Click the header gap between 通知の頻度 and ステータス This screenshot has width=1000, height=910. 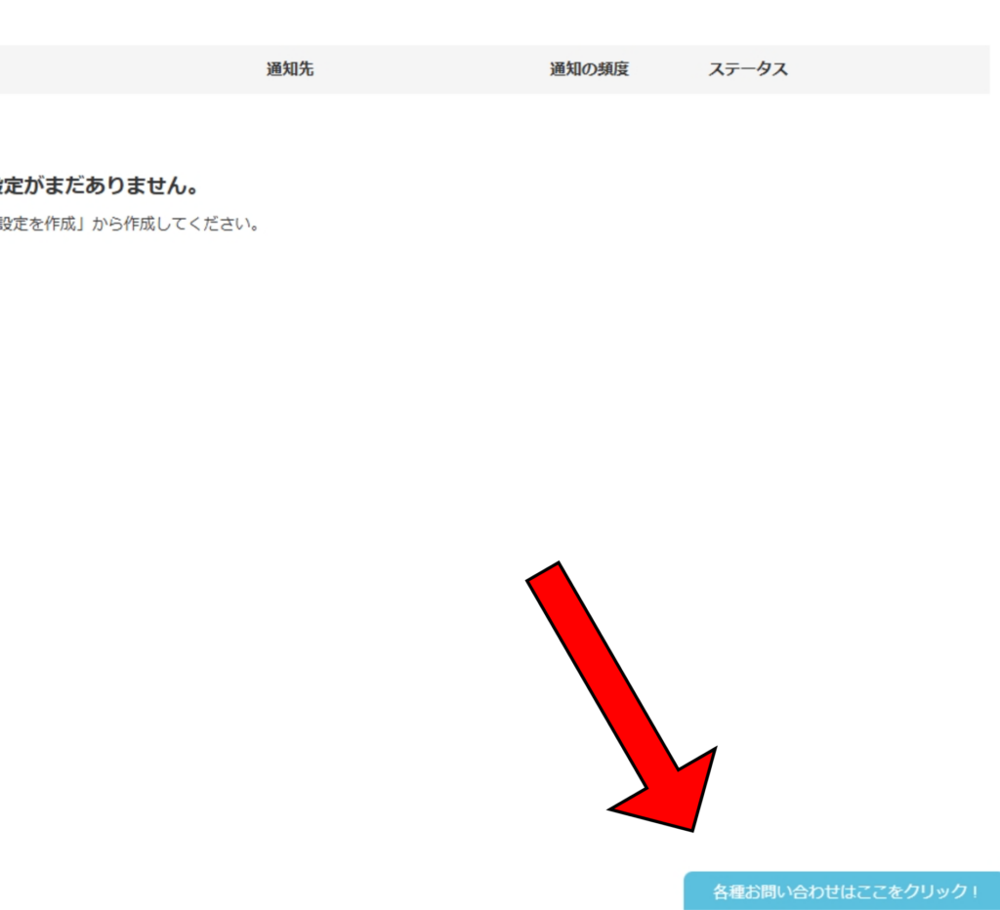669,69
